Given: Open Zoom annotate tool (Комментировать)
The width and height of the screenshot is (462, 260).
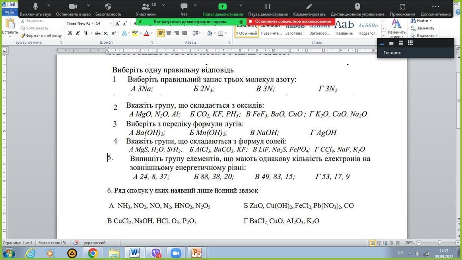Looking at the screenshot, I should click(x=309, y=9).
